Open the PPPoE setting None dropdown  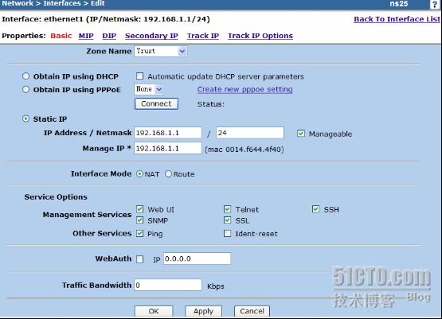(149, 89)
